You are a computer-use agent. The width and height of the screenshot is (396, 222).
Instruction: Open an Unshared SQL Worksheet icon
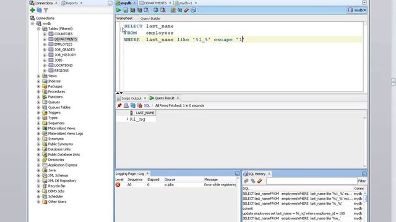(173, 10)
